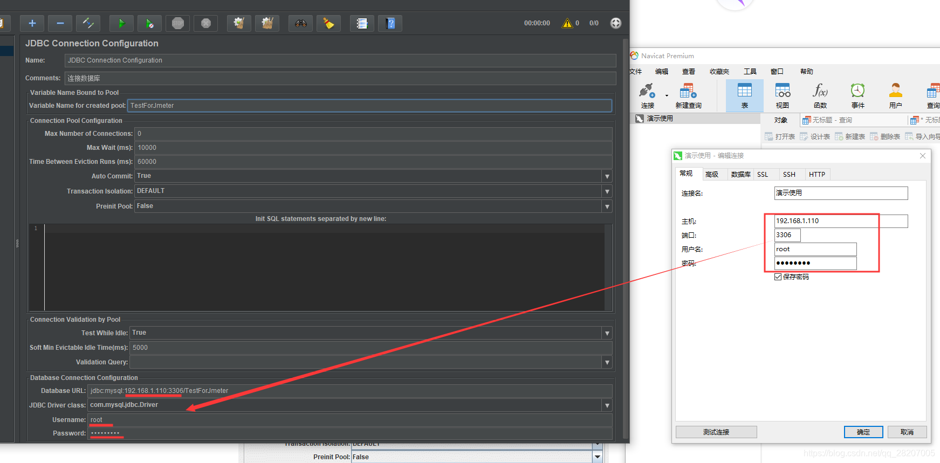The height and width of the screenshot is (463, 940).
Task: Open the Auto Commit dropdown
Action: [x=607, y=176]
